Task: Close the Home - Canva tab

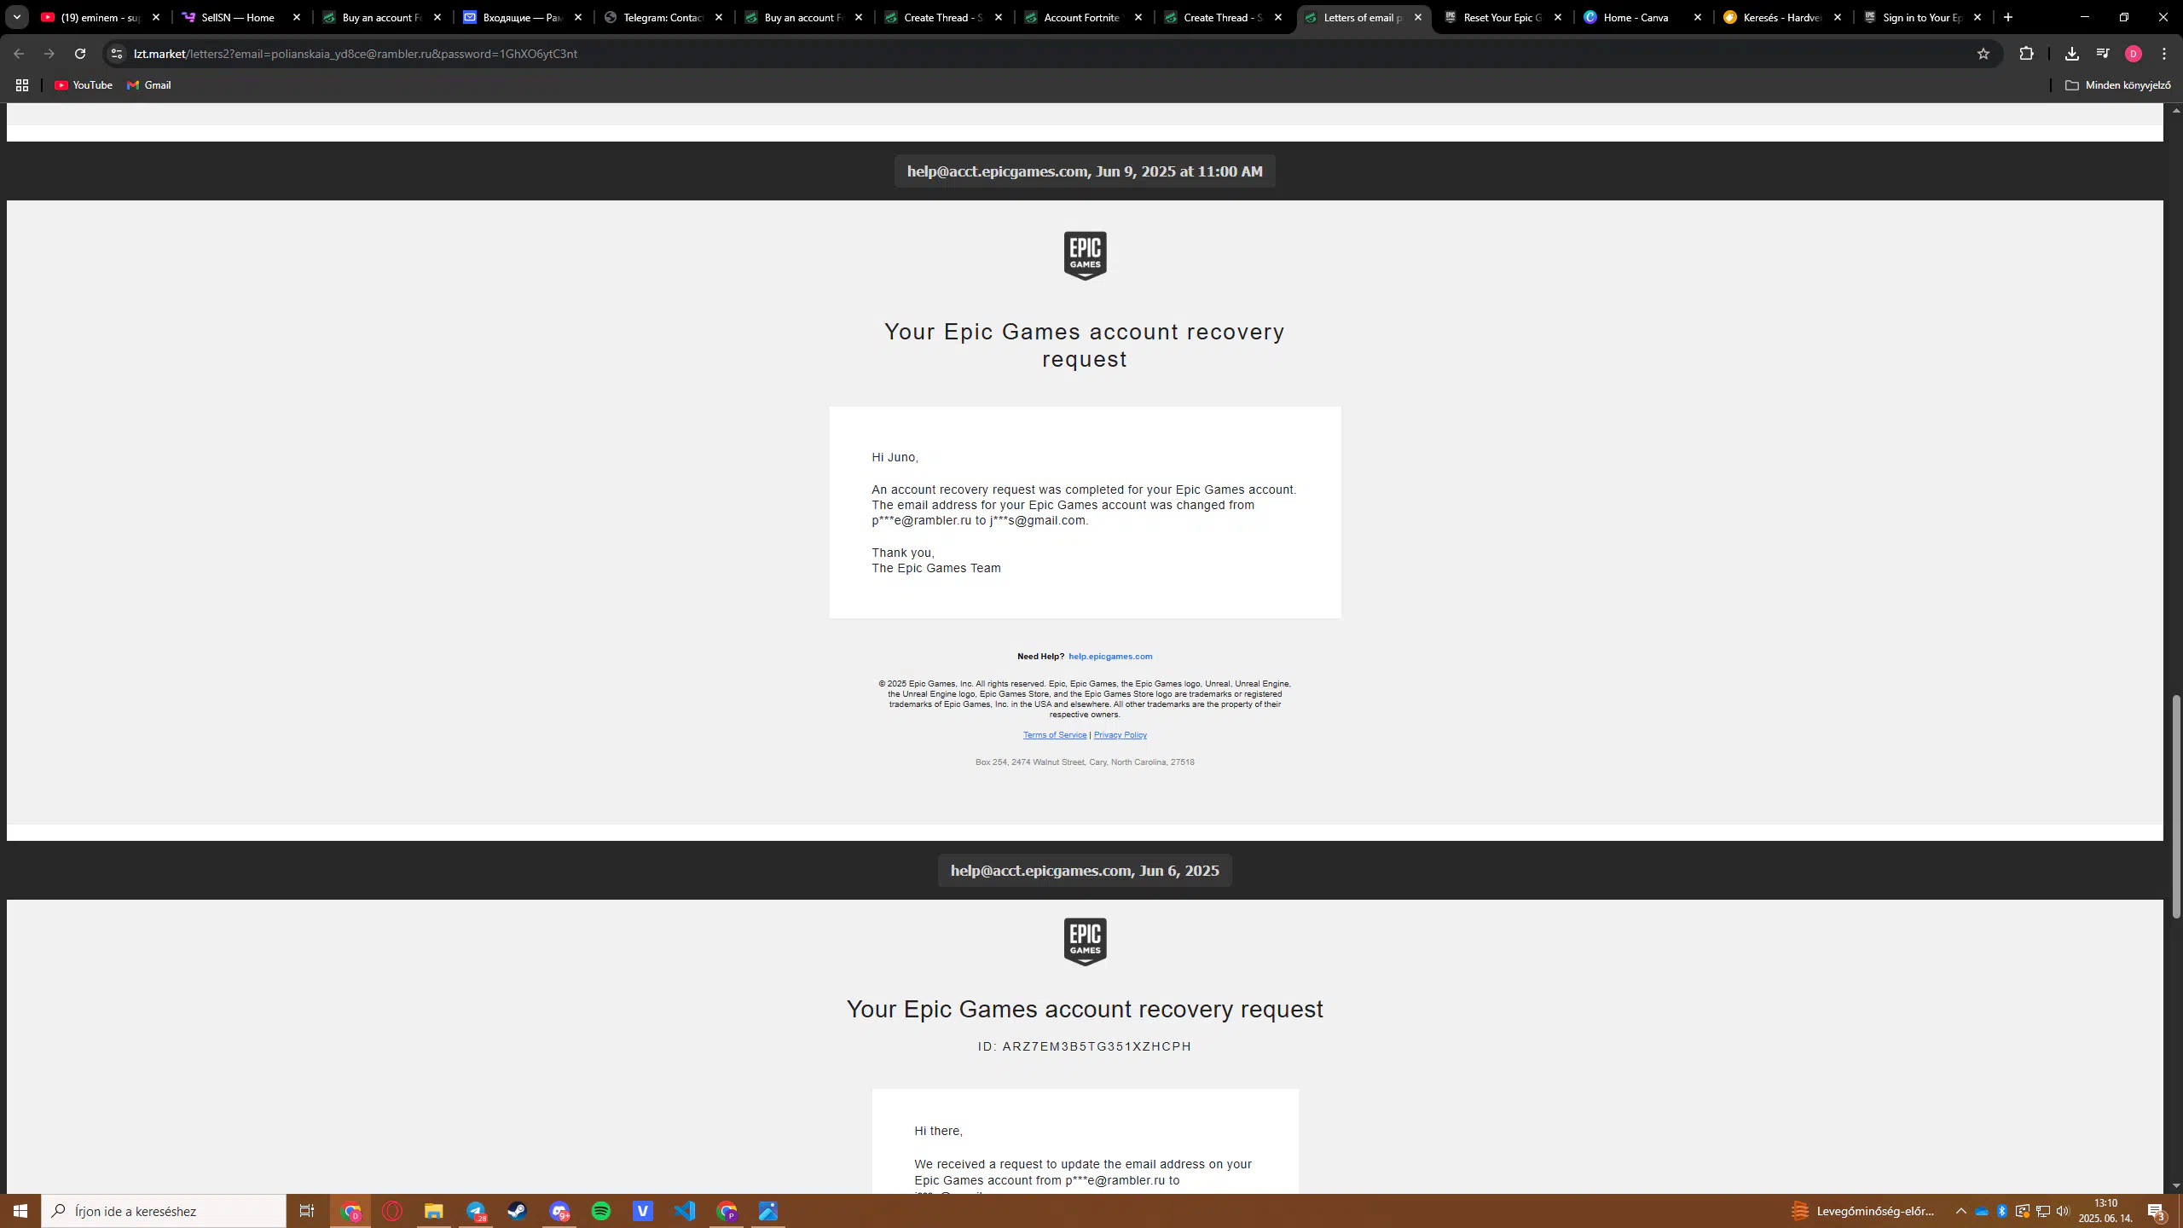Action: pos(1698,17)
